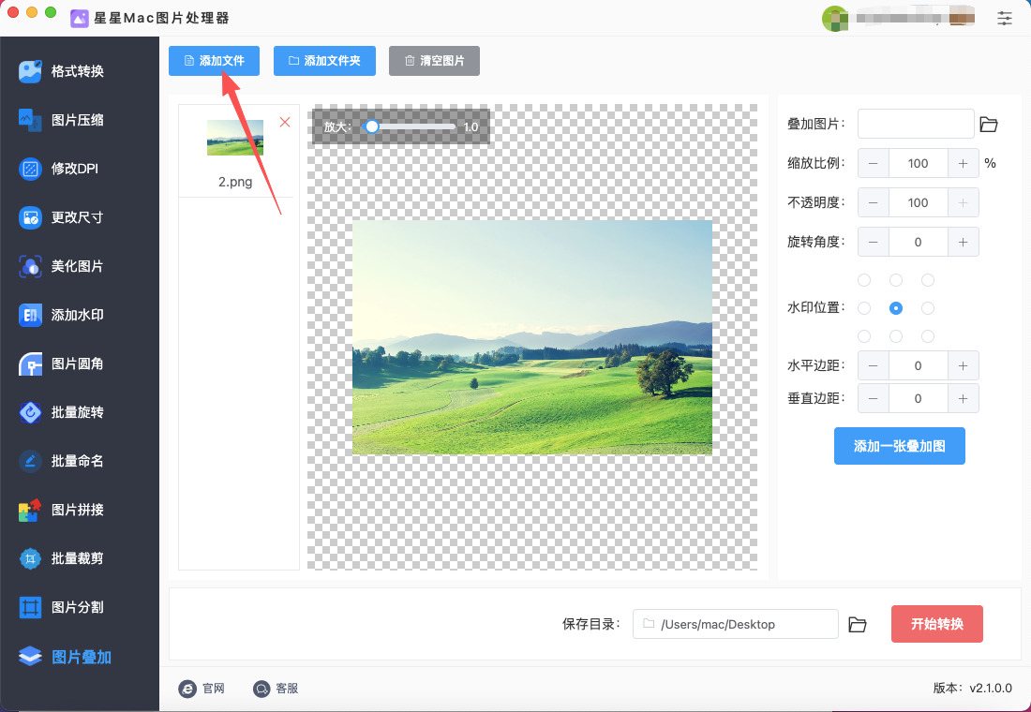Switch to 批量旋转 sidebar label
The height and width of the screenshot is (712, 1031).
click(x=78, y=412)
